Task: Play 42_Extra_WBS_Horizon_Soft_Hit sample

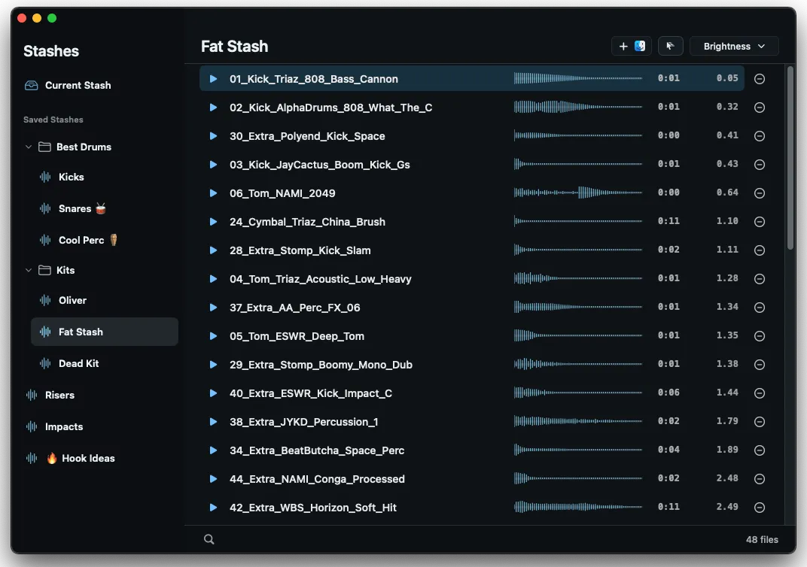Action: click(213, 508)
